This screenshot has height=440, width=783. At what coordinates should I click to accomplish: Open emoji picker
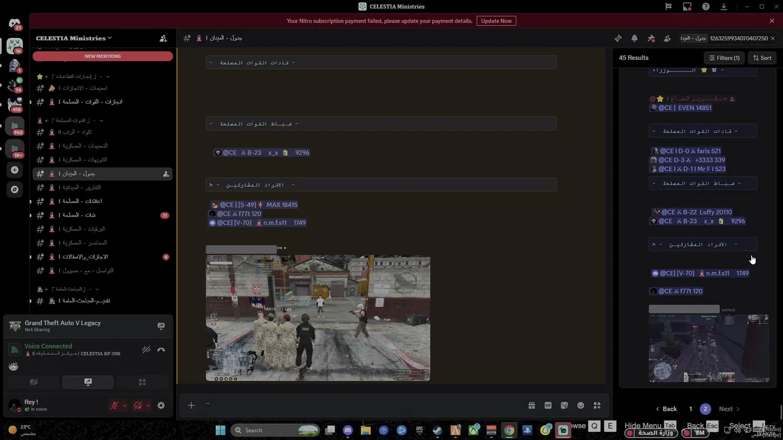[581, 405]
